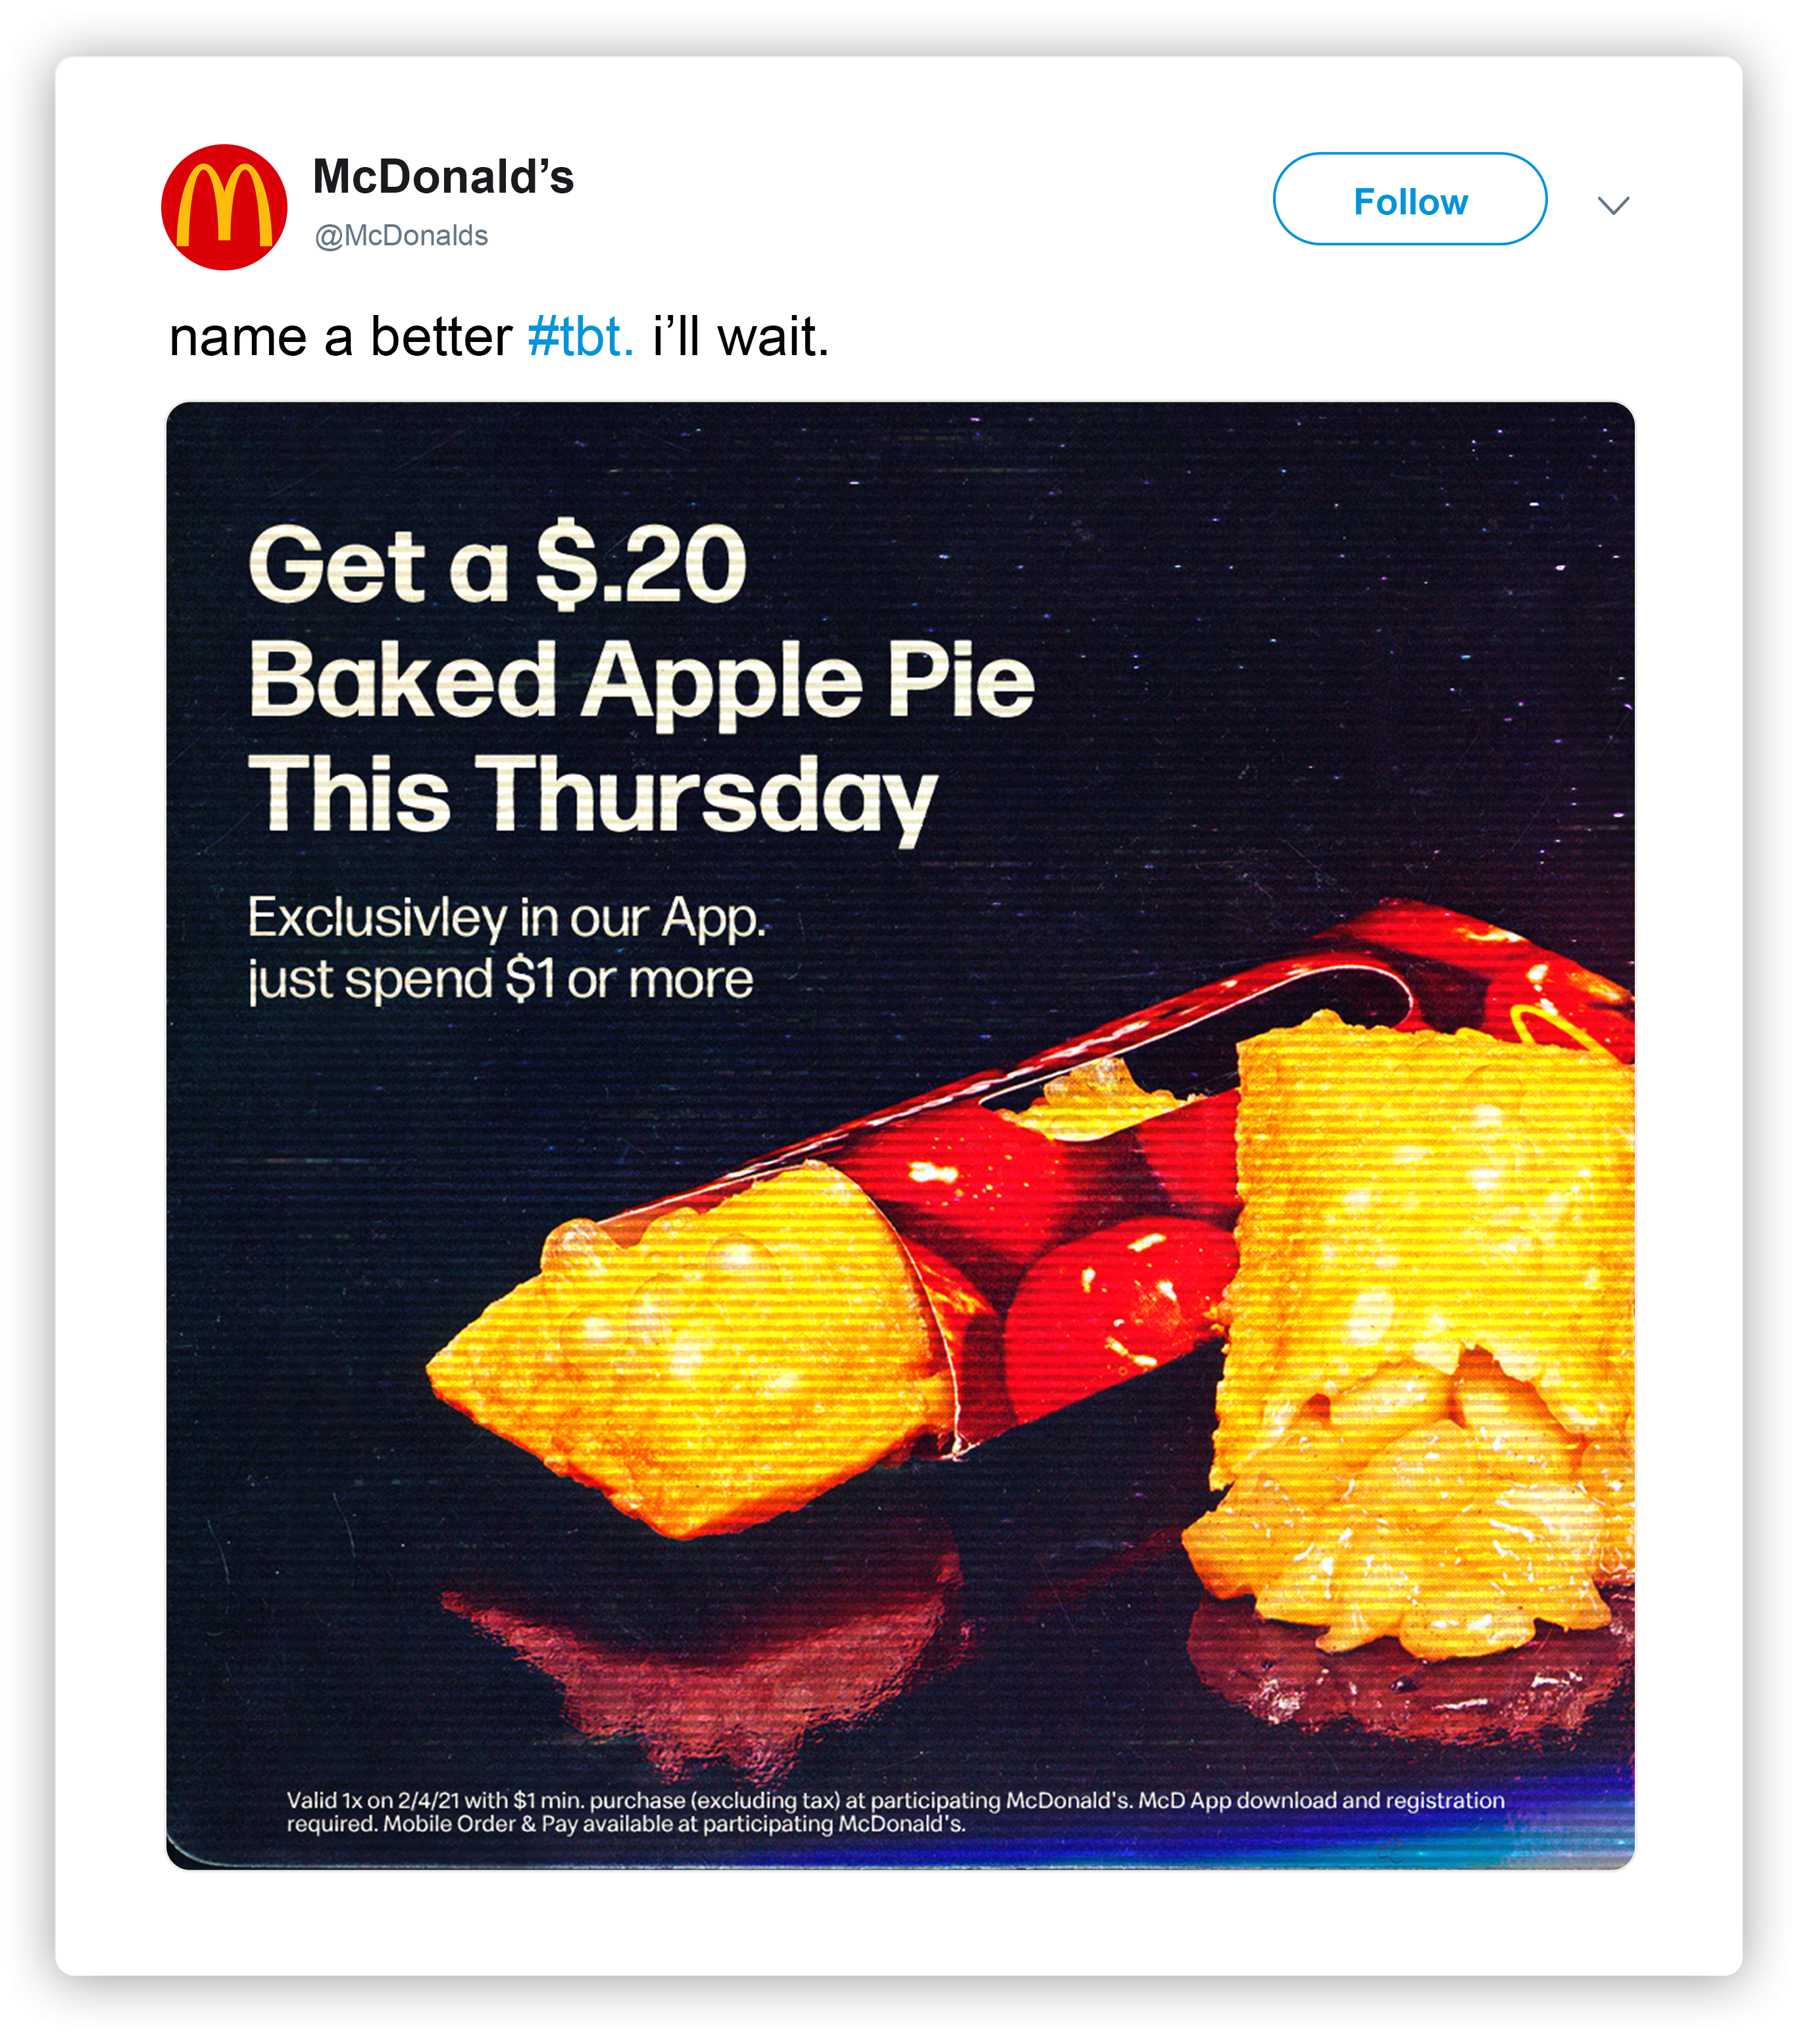Click the "Exclusivley in our App." text
The width and height of the screenshot is (1796, 2044).
[x=505, y=917]
